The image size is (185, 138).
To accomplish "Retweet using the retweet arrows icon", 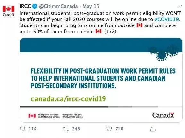I will click(x=66, y=129).
